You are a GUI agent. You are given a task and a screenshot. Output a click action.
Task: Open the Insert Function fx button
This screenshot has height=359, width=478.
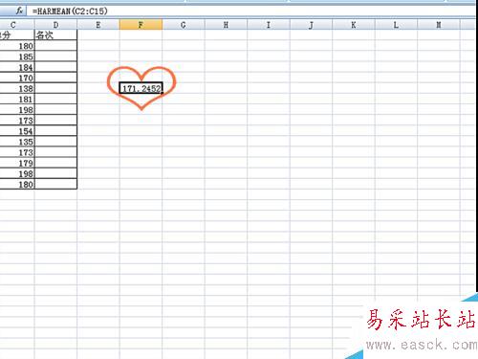pos(19,11)
